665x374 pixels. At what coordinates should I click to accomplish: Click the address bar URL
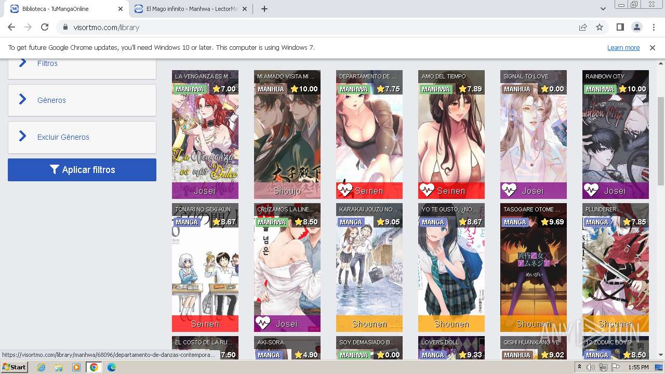coord(107,28)
